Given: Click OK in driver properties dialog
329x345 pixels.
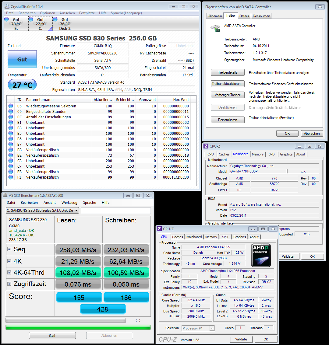Looking at the screenshot, I should 287,133.
